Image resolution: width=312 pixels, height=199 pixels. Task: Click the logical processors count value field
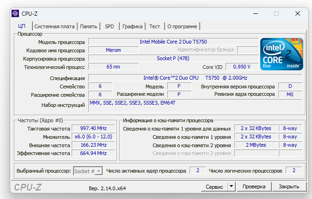coord(294,170)
